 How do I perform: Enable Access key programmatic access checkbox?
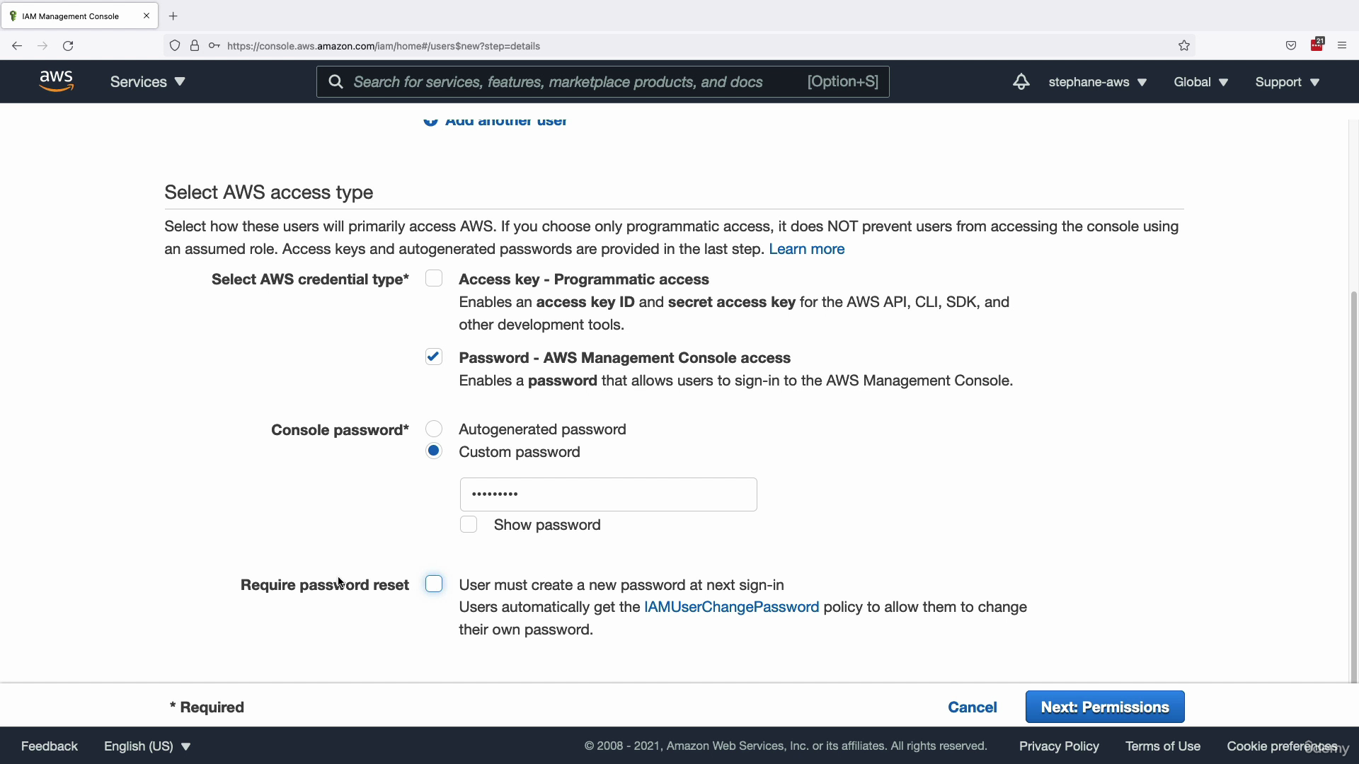[x=434, y=279]
